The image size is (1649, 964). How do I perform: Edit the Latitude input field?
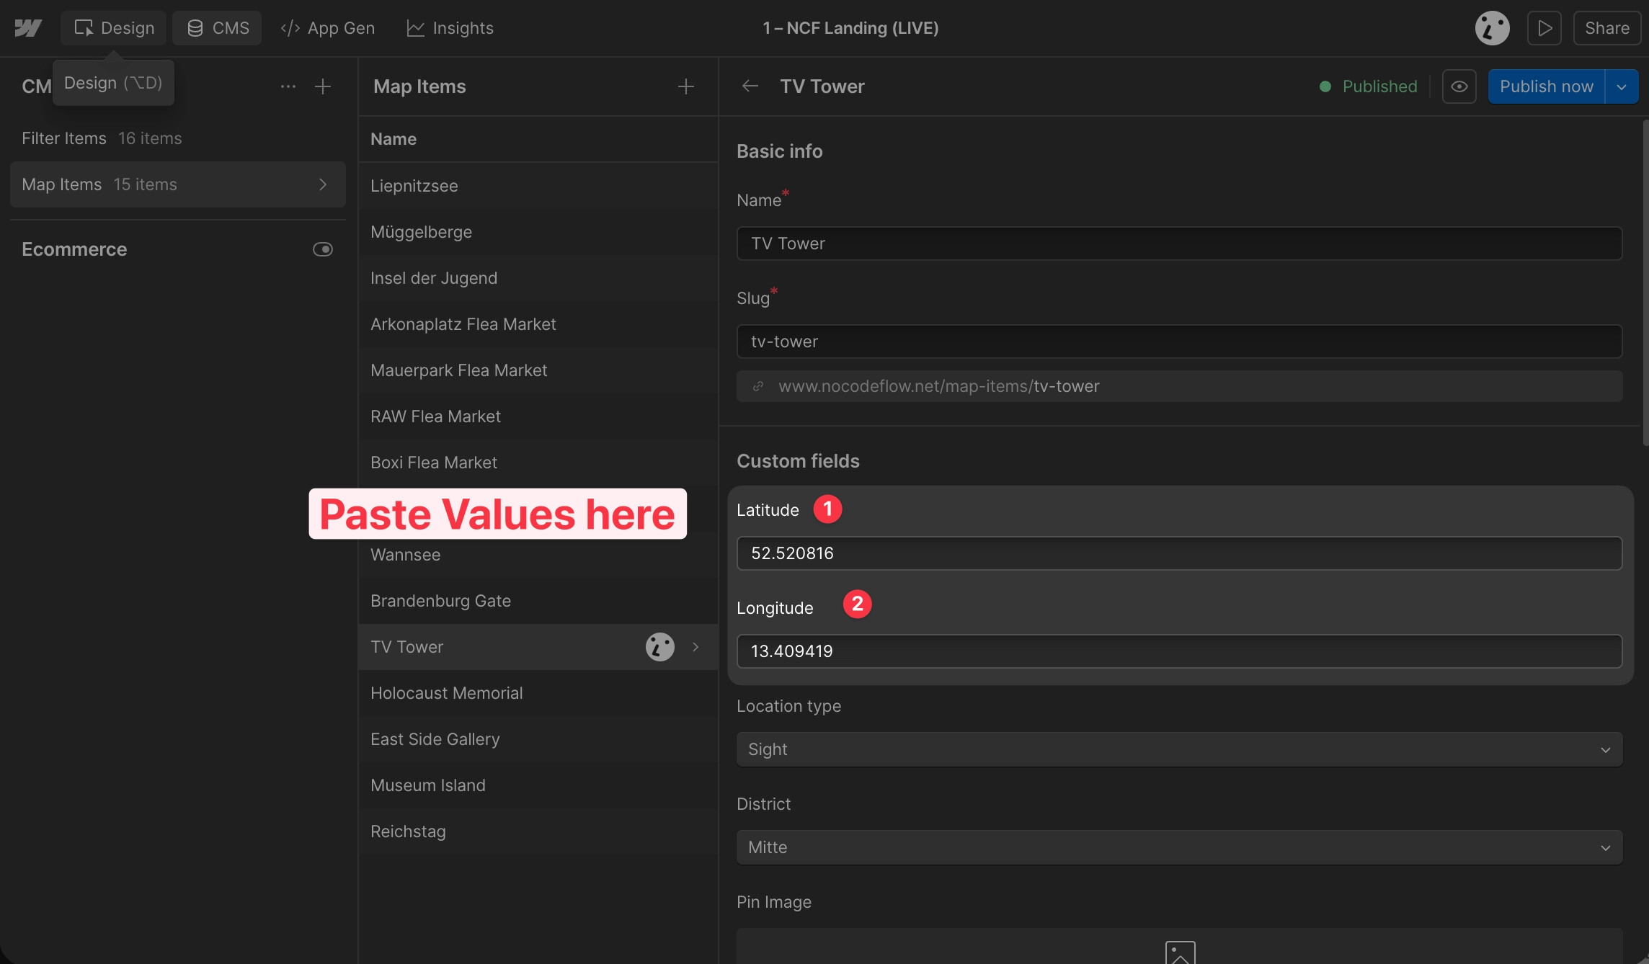1179,553
